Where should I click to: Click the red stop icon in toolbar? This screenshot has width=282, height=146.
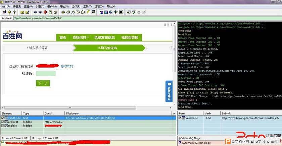coord(45,12)
